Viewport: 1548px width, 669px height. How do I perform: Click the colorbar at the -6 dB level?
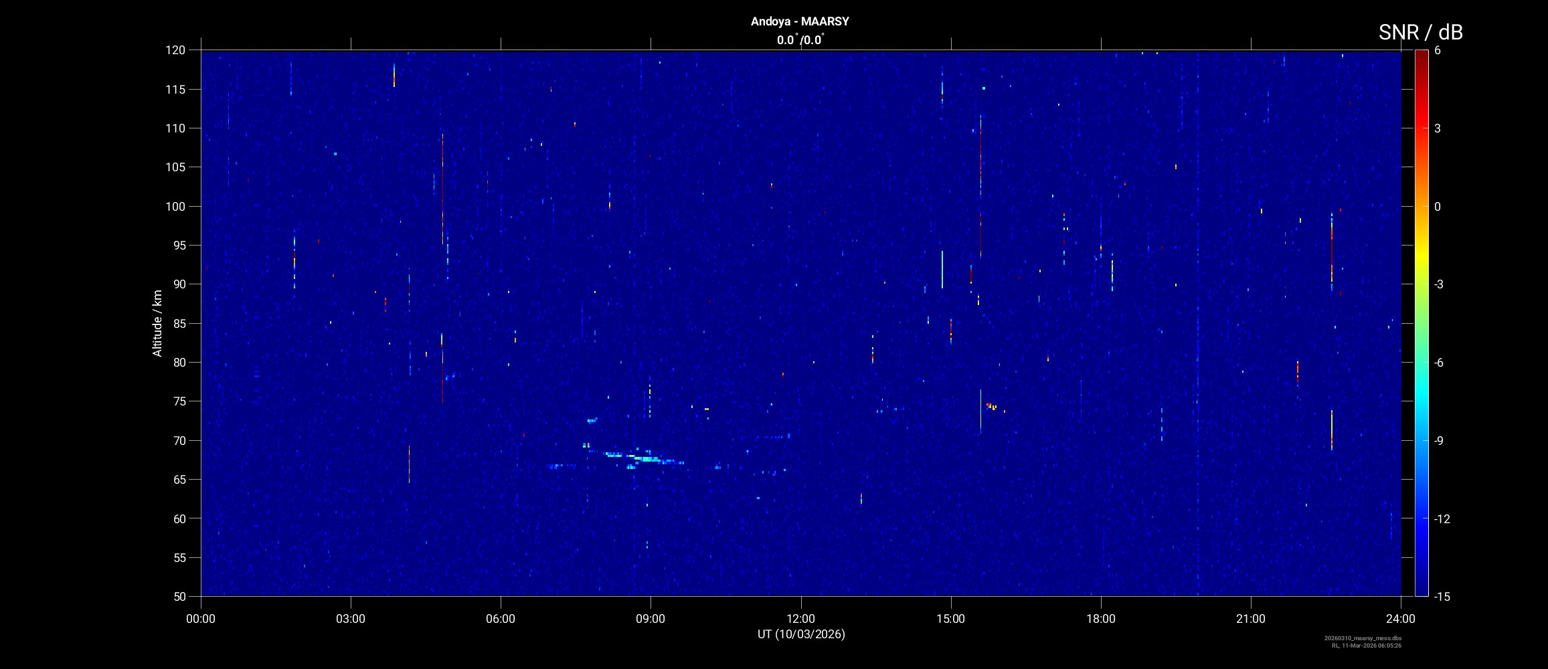pyautogui.click(x=1421, y=363)
